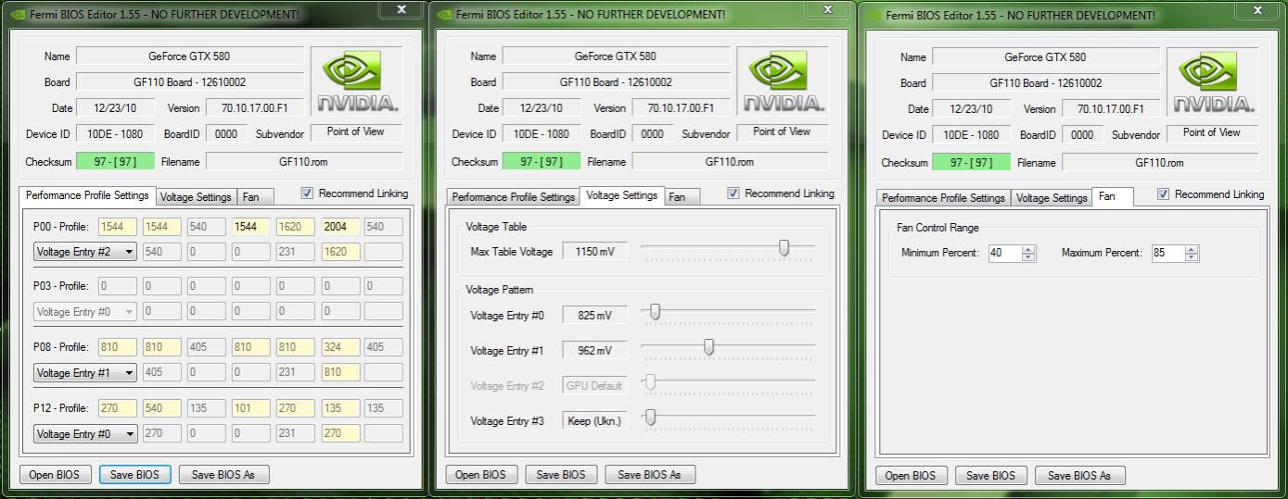This screenshot has height=499, width=1288.
Task: Click Save BIOS As in the right Fan window
Action: (1079, 476)
